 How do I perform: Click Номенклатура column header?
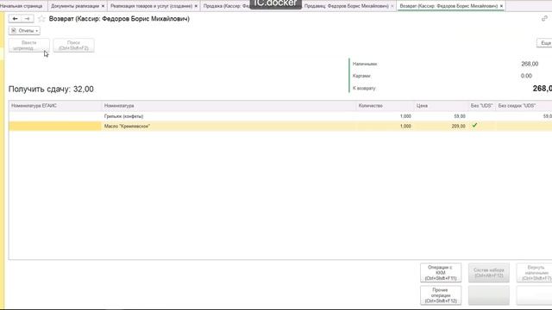tap(229, 106)
